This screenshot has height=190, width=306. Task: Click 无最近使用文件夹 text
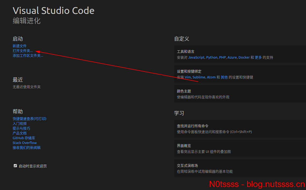pos(27,87)
